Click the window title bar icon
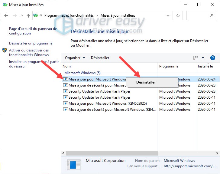Image resolution: width=220 pixels, height=174 pixels. [5, 5]
